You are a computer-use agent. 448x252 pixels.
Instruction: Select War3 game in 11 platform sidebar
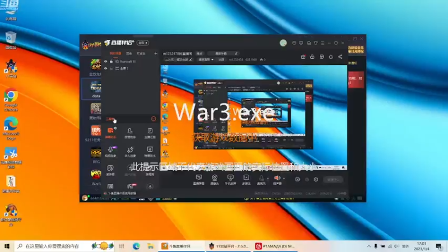point(96,177)
